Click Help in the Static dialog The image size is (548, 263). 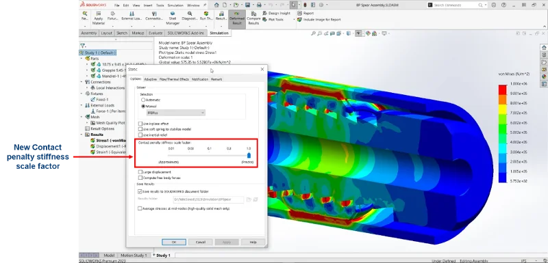(253, 242)
